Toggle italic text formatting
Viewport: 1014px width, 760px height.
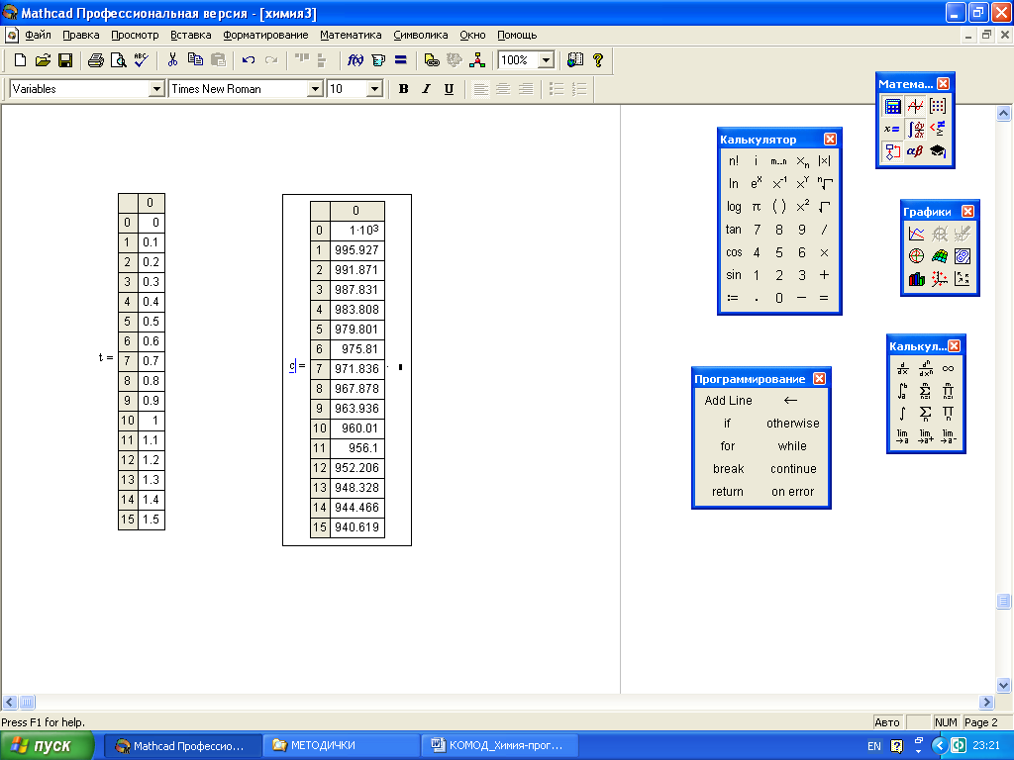426,89
